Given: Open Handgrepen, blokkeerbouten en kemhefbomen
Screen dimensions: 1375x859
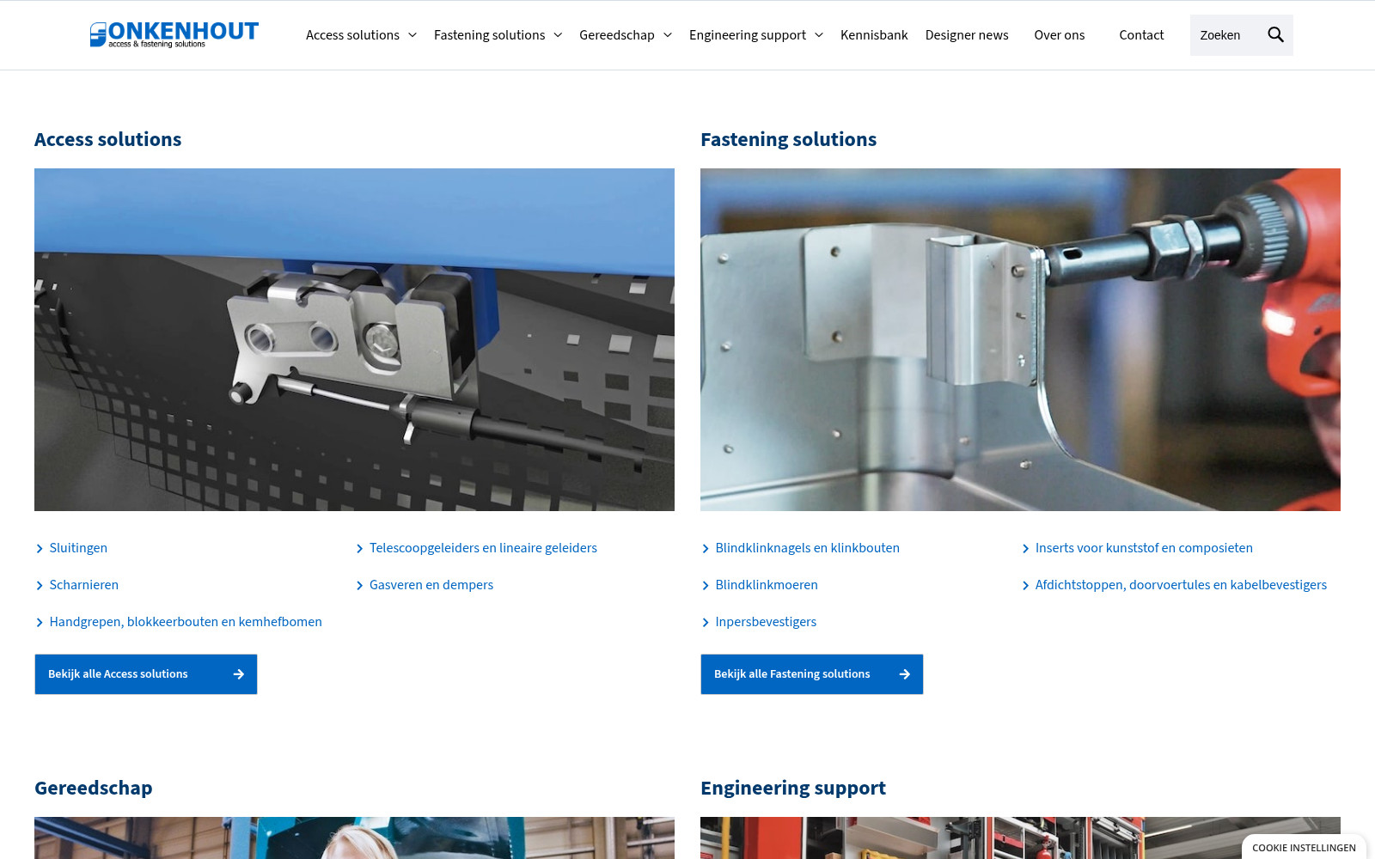Looking at the screenshot, I should (186, 622).
